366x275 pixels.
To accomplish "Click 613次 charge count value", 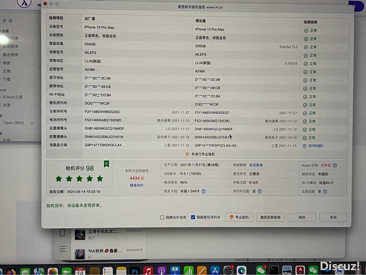I will (x=254, y=183).
